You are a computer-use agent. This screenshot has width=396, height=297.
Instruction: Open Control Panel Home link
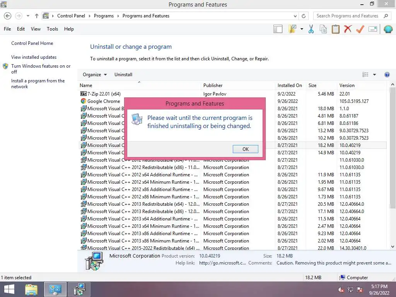32,43
